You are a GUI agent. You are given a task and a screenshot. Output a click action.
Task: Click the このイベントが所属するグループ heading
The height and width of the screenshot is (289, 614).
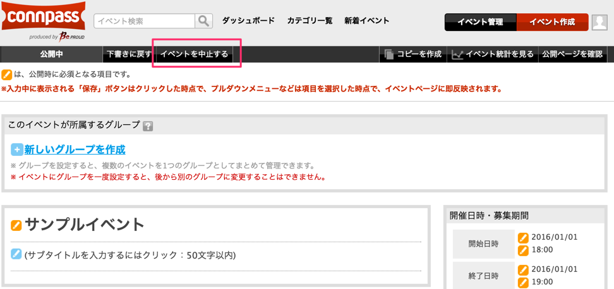[74, 125]
